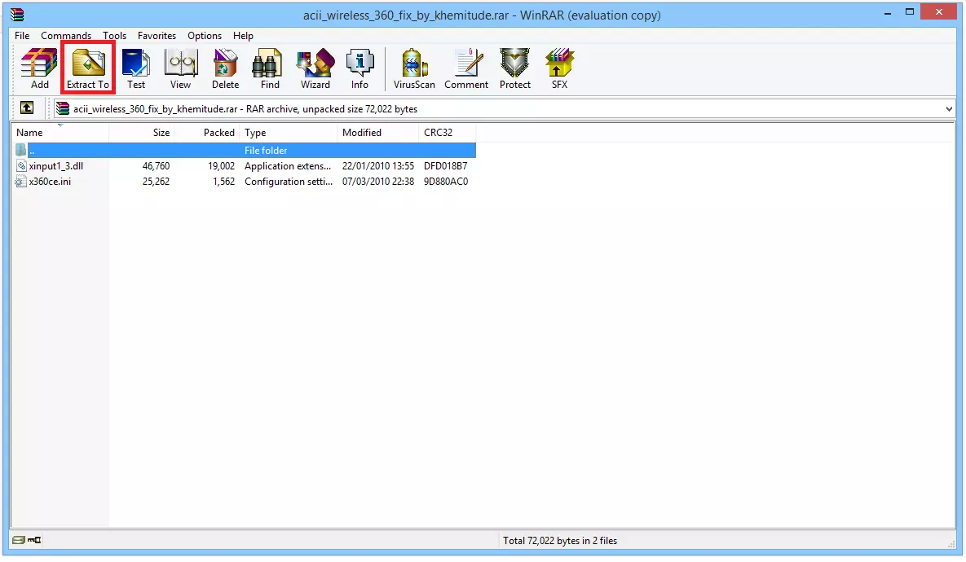Click size value 25,262
966x562 pixels.
point(156,182)
